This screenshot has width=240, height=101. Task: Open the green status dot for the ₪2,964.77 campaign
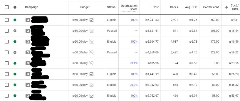[x=15, y=42]
